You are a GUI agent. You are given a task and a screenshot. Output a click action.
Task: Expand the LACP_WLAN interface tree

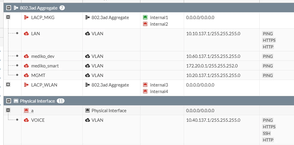click(x=8, y=84)
